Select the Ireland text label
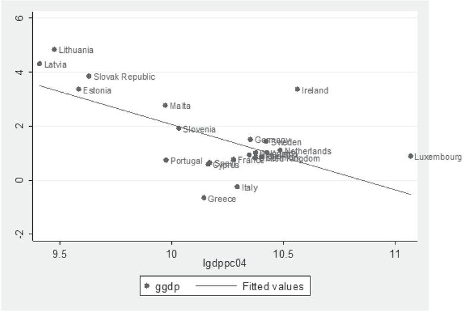The height and width of the screenshot is (311, 465). point(315,90)
